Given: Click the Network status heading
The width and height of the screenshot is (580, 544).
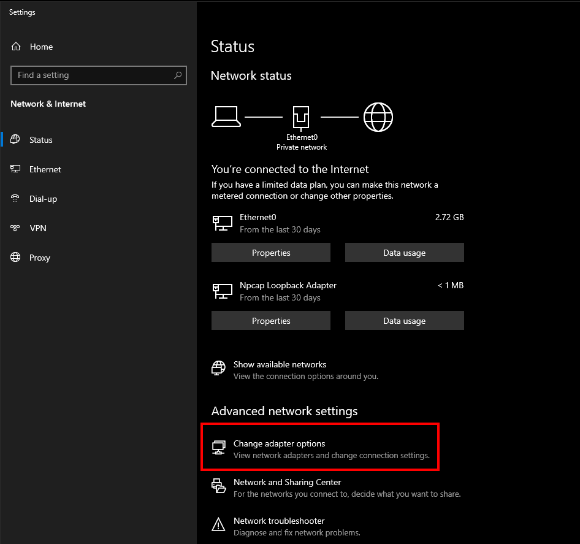Looking at the screenshot, I should [251, 75].
